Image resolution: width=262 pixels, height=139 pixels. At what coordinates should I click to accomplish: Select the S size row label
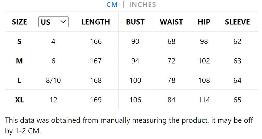tap(19, 41)
